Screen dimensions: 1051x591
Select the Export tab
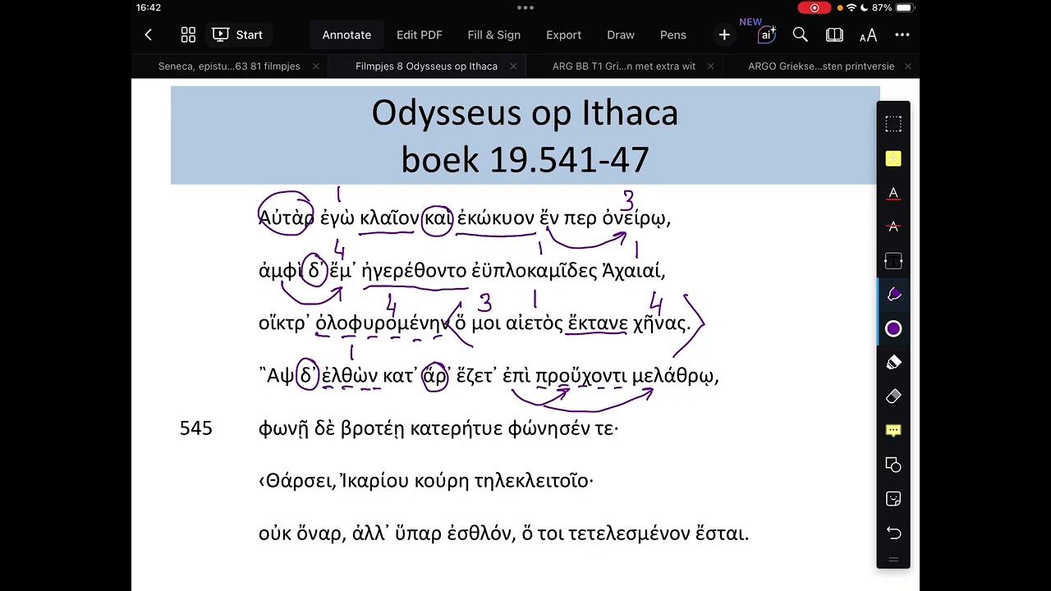(x=564, y=34)
